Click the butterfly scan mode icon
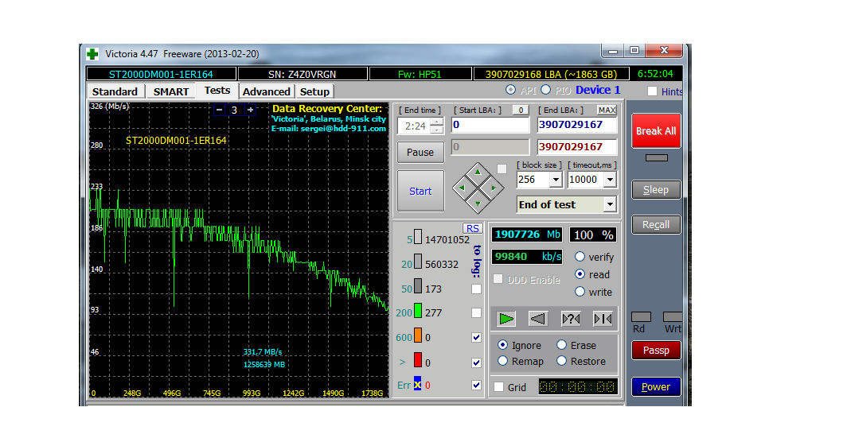 tap(603, 319)
